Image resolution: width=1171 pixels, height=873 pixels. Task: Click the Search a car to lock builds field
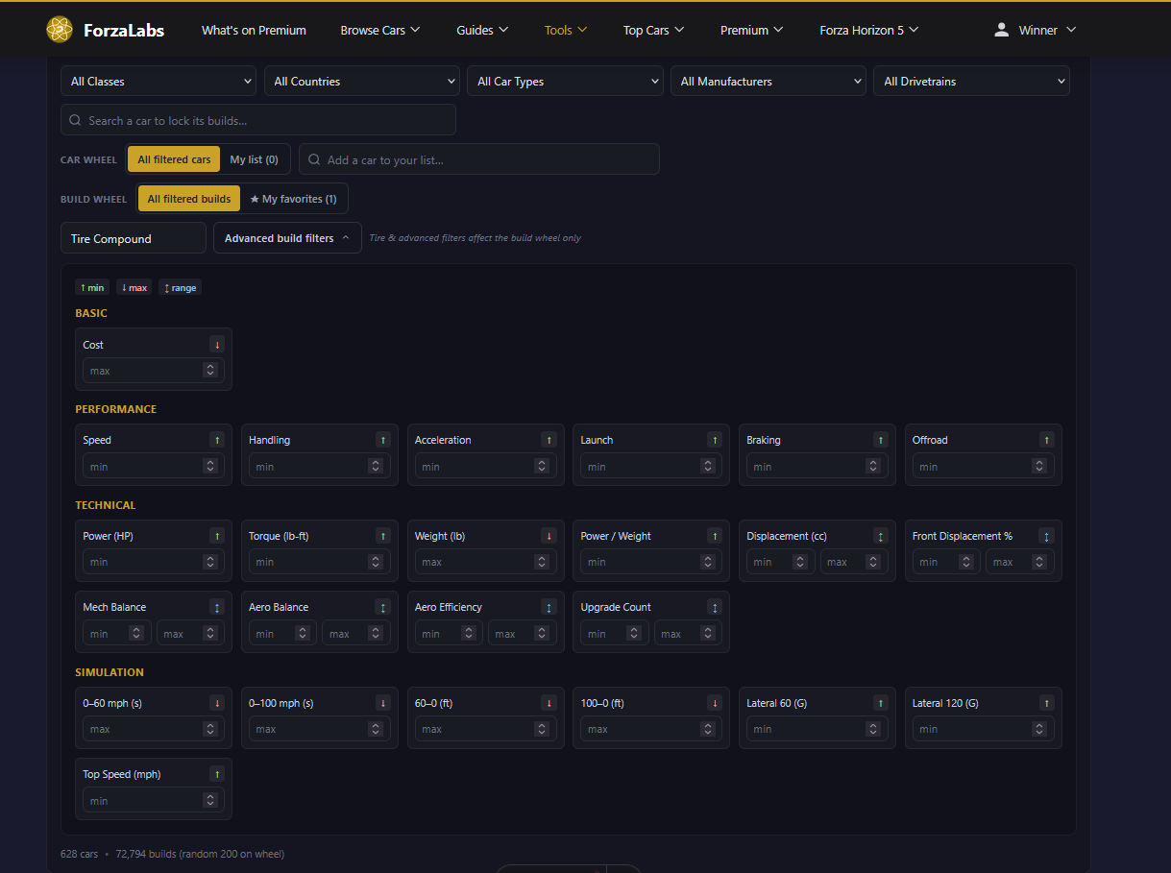point(258,120)
